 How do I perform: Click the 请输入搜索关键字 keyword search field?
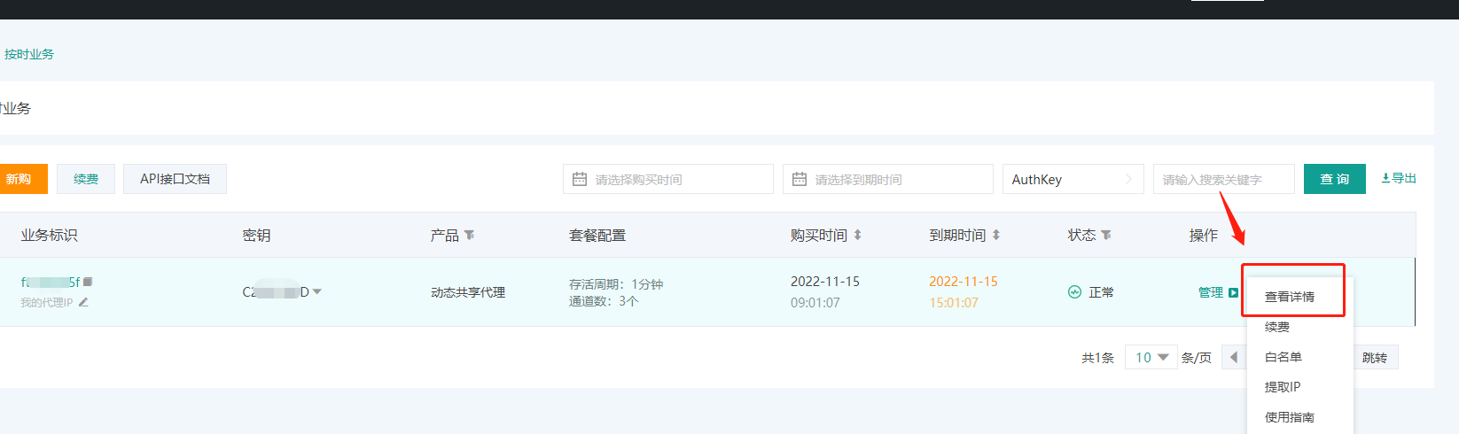pos(1222,179)
